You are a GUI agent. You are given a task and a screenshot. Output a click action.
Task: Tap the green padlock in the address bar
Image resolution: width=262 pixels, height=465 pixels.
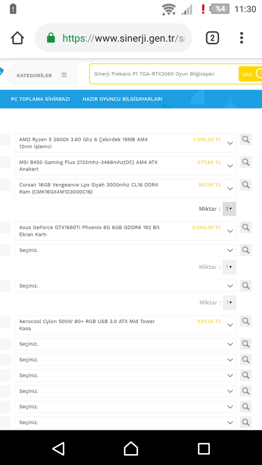pos(51,38)
